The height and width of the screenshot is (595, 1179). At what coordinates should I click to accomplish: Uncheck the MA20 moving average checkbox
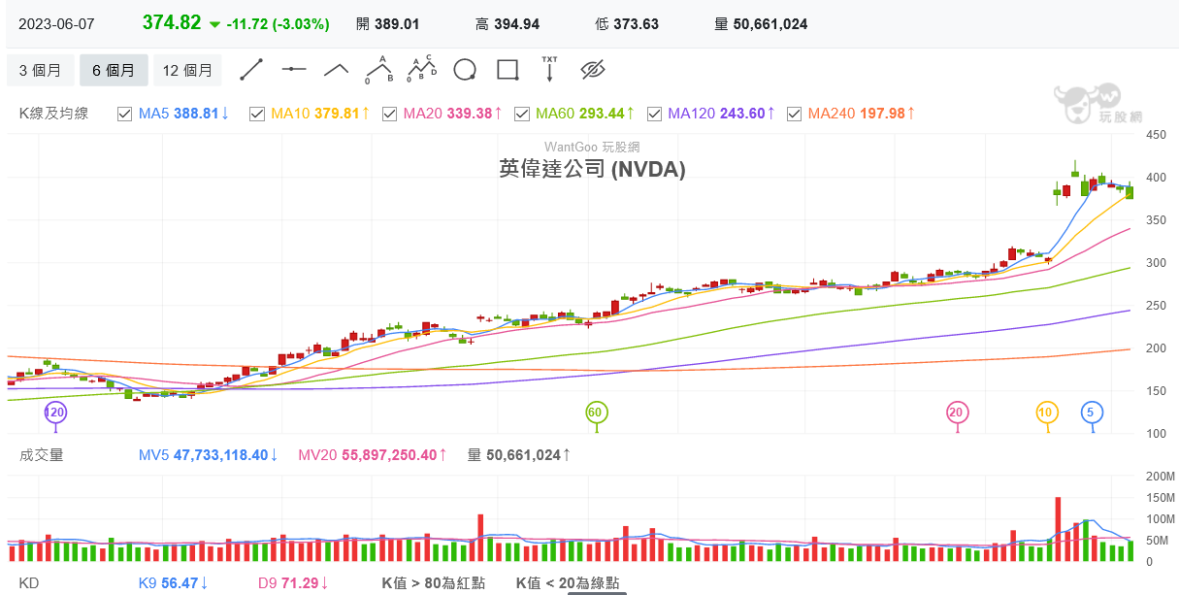click(389, 114)
